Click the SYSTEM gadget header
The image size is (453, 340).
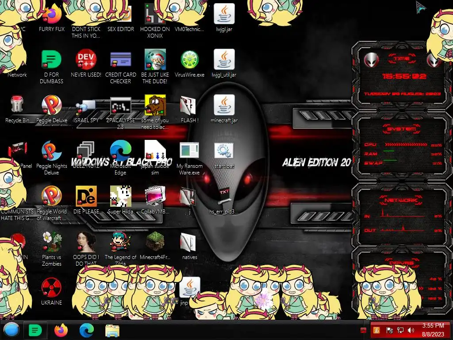[402, 128]
